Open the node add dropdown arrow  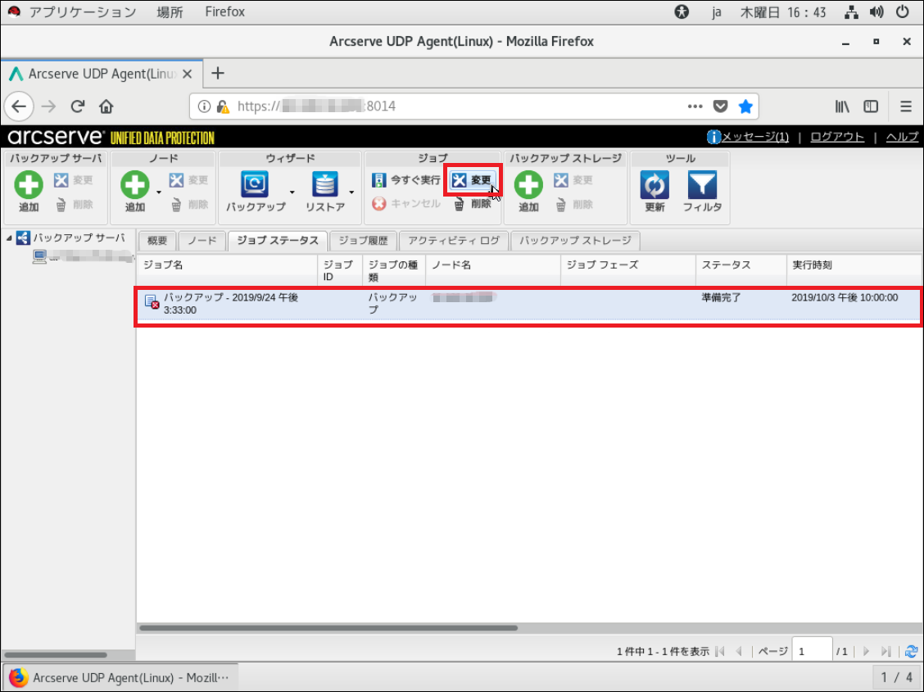[159, 192]
